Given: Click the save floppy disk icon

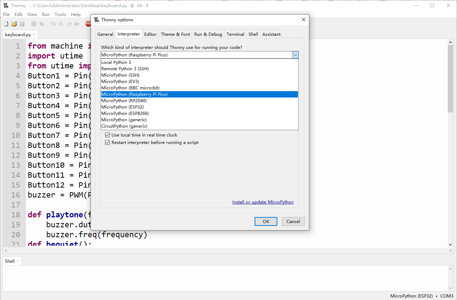Looking at the screenshot, I should (x=22, y=24).
